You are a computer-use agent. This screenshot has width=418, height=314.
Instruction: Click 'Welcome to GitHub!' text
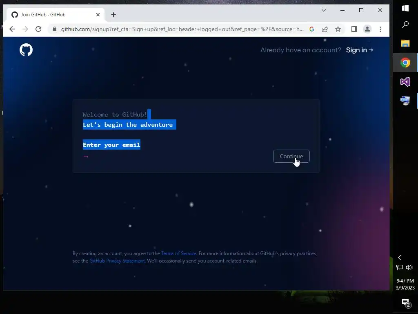115,114
